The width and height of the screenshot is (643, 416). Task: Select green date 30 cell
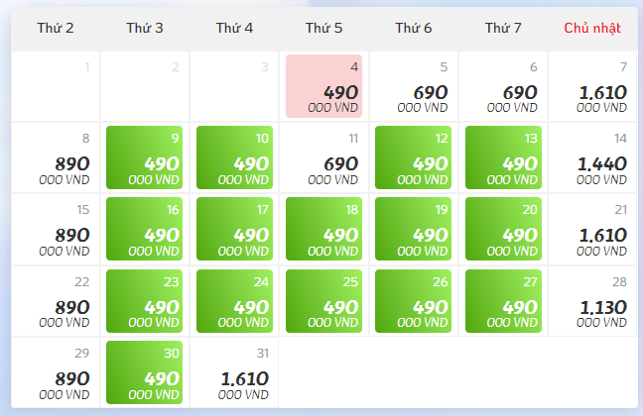tap(145, 371)
